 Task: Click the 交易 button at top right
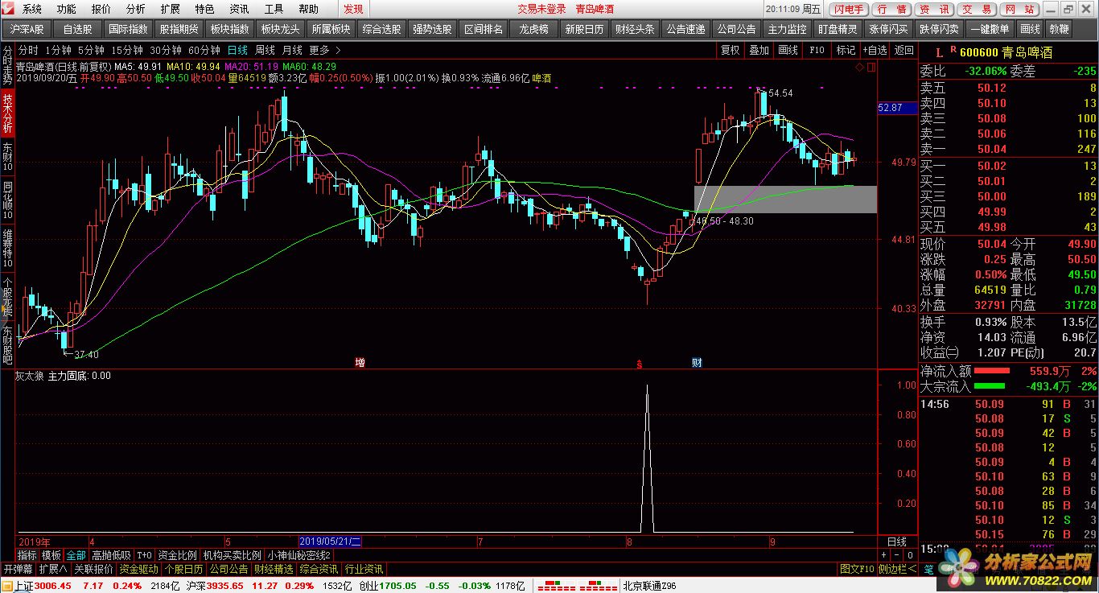977,9
